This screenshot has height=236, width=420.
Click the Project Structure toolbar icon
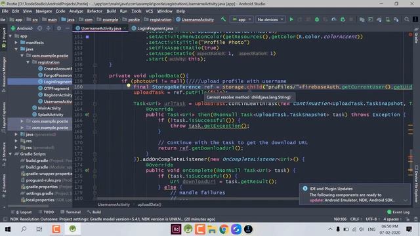point(362,20)
